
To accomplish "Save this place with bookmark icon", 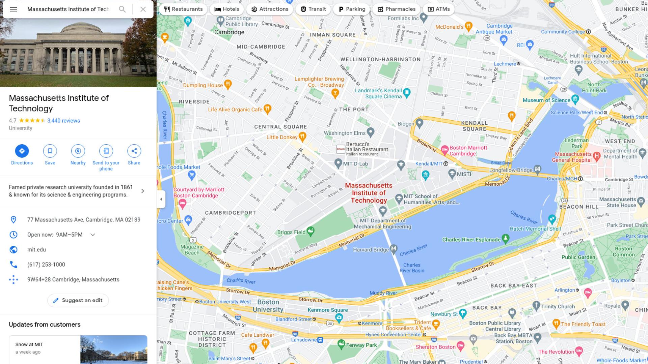I will pos(50,151).
